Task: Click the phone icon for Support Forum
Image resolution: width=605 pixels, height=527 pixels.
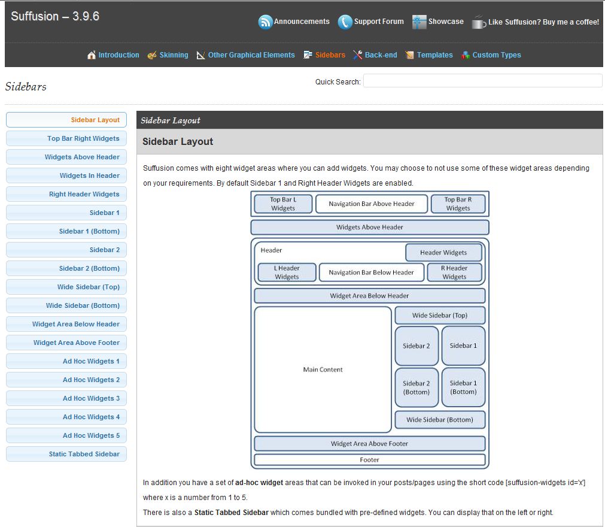Action: 345,22
